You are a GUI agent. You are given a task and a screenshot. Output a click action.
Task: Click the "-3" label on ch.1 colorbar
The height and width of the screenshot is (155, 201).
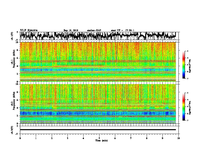(x=187, y=51)
